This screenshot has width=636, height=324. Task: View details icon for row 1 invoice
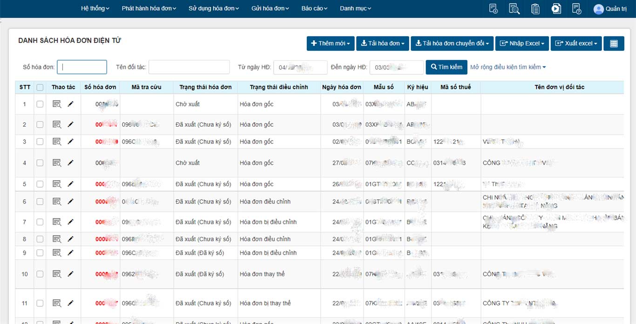coord(57,104)
